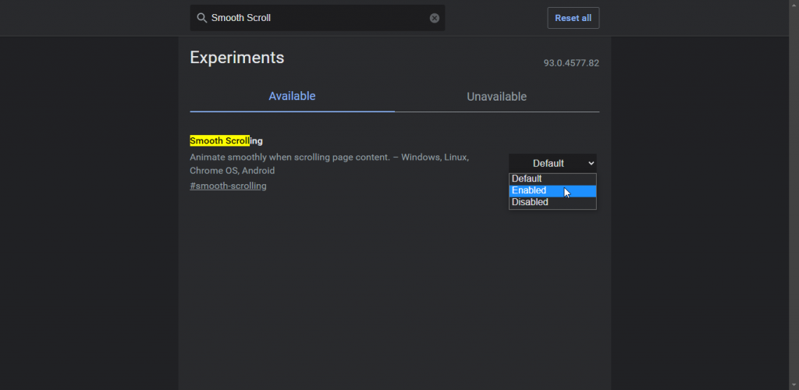Click the Chrome OS, Android description line

click(x=233, y=171)
